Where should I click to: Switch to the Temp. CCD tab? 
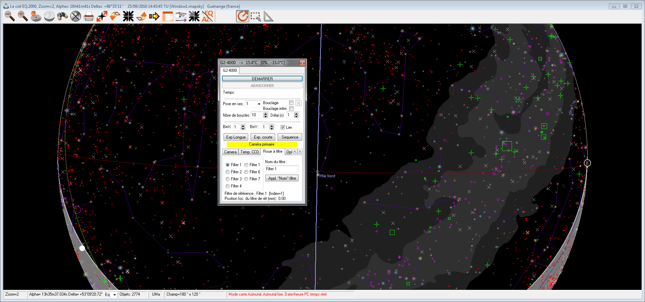point(250,152)
